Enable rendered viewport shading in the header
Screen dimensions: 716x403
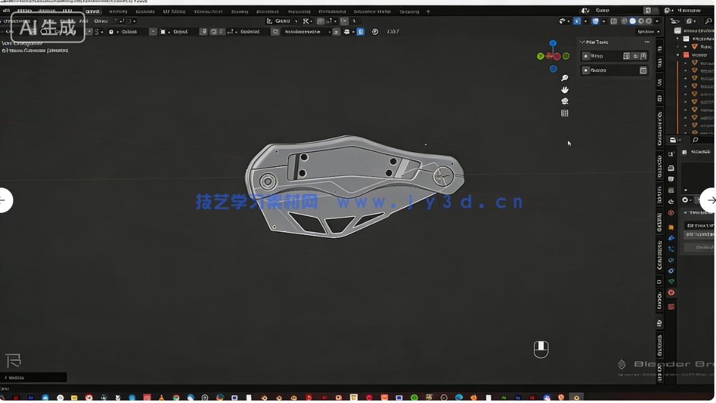coord(649,21)
